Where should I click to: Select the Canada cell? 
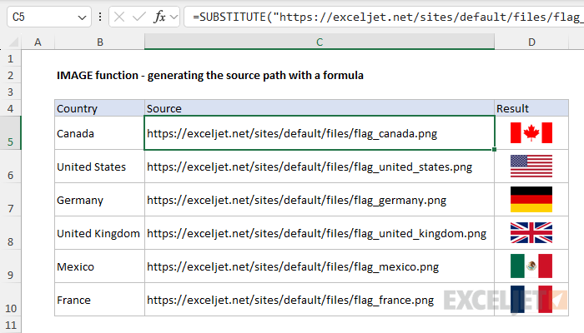(x=99, y=133)
